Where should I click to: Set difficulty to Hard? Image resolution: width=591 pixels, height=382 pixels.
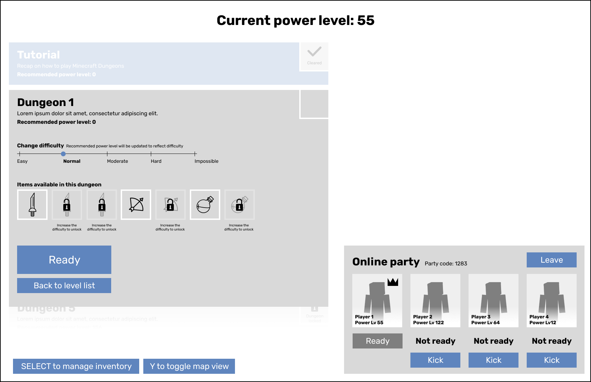pyautogui.click(x=151, y=154)
